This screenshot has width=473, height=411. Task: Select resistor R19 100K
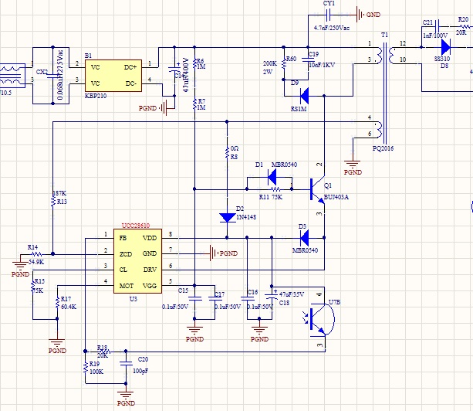[85, 370]
